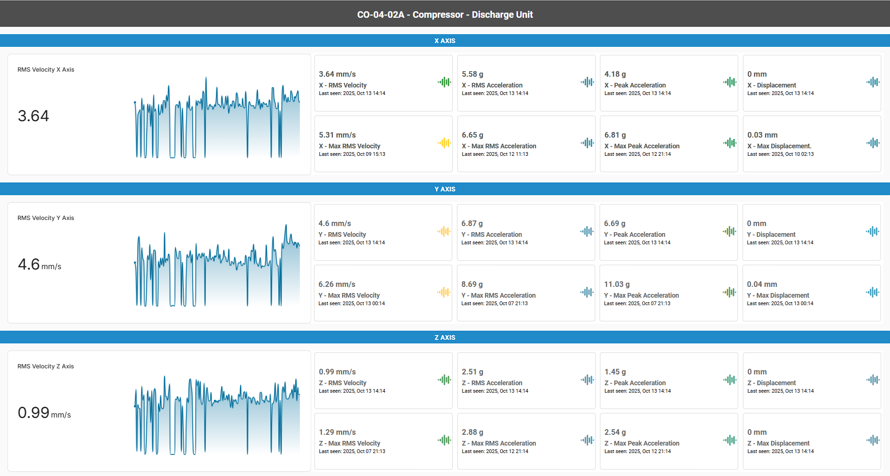Click the waveform icon beside Z - RMS Acceleration
The height and width of the screenshot is (476, 890).
(587, 380)
